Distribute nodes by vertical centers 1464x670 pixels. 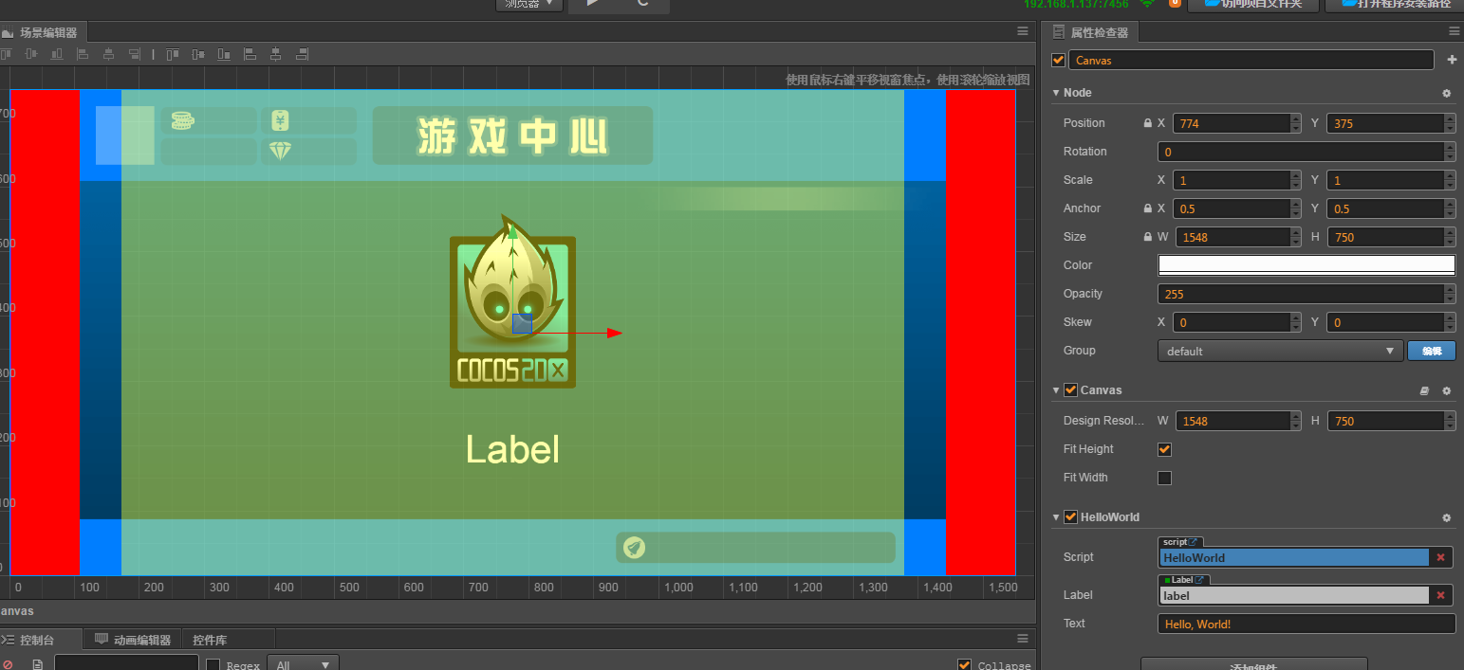[198, 54]
